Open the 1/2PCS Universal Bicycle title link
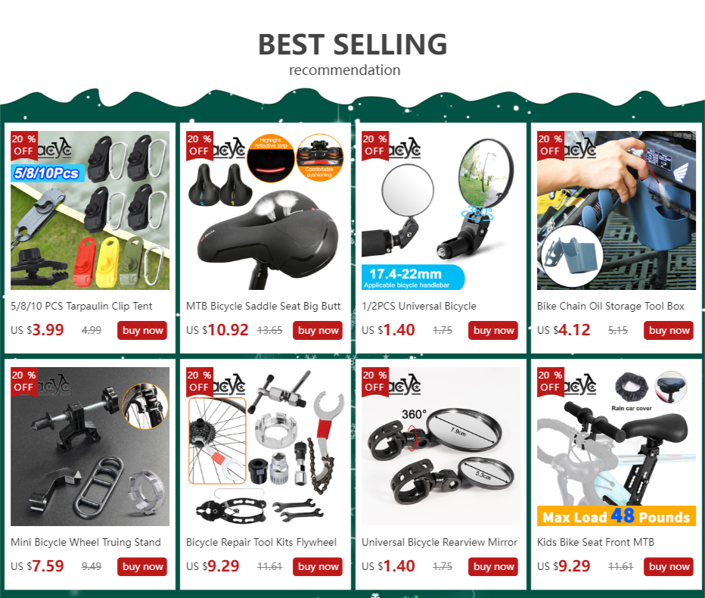This screenshot has height=598, width=705. [x=418, y=306]
